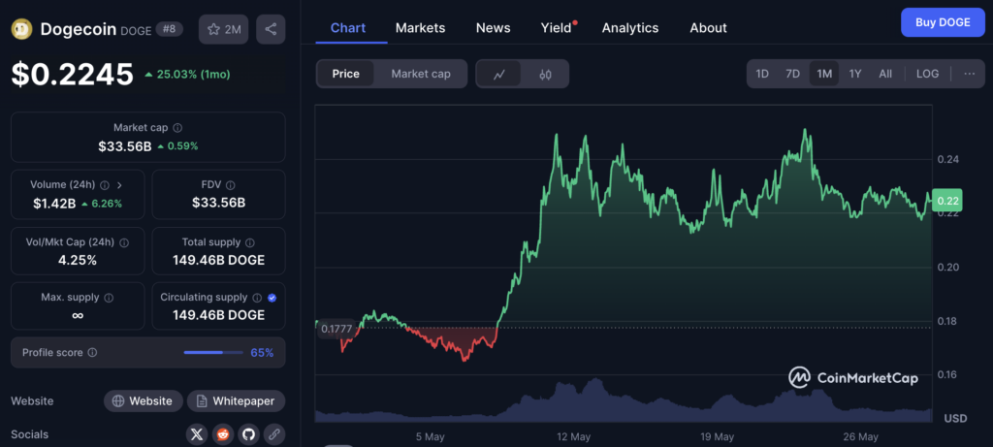Click info icon beside Profile score
This screenshot has width=993, height=447.
pyautogui.click(x=92, y=353)
